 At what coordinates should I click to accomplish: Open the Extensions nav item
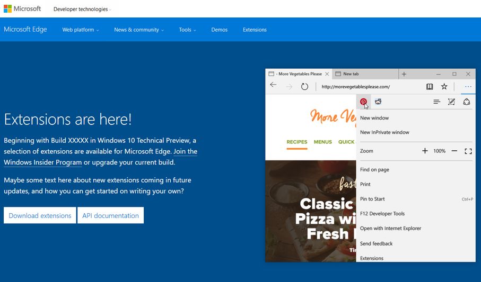pyautogui.click(x=255, y=30)
